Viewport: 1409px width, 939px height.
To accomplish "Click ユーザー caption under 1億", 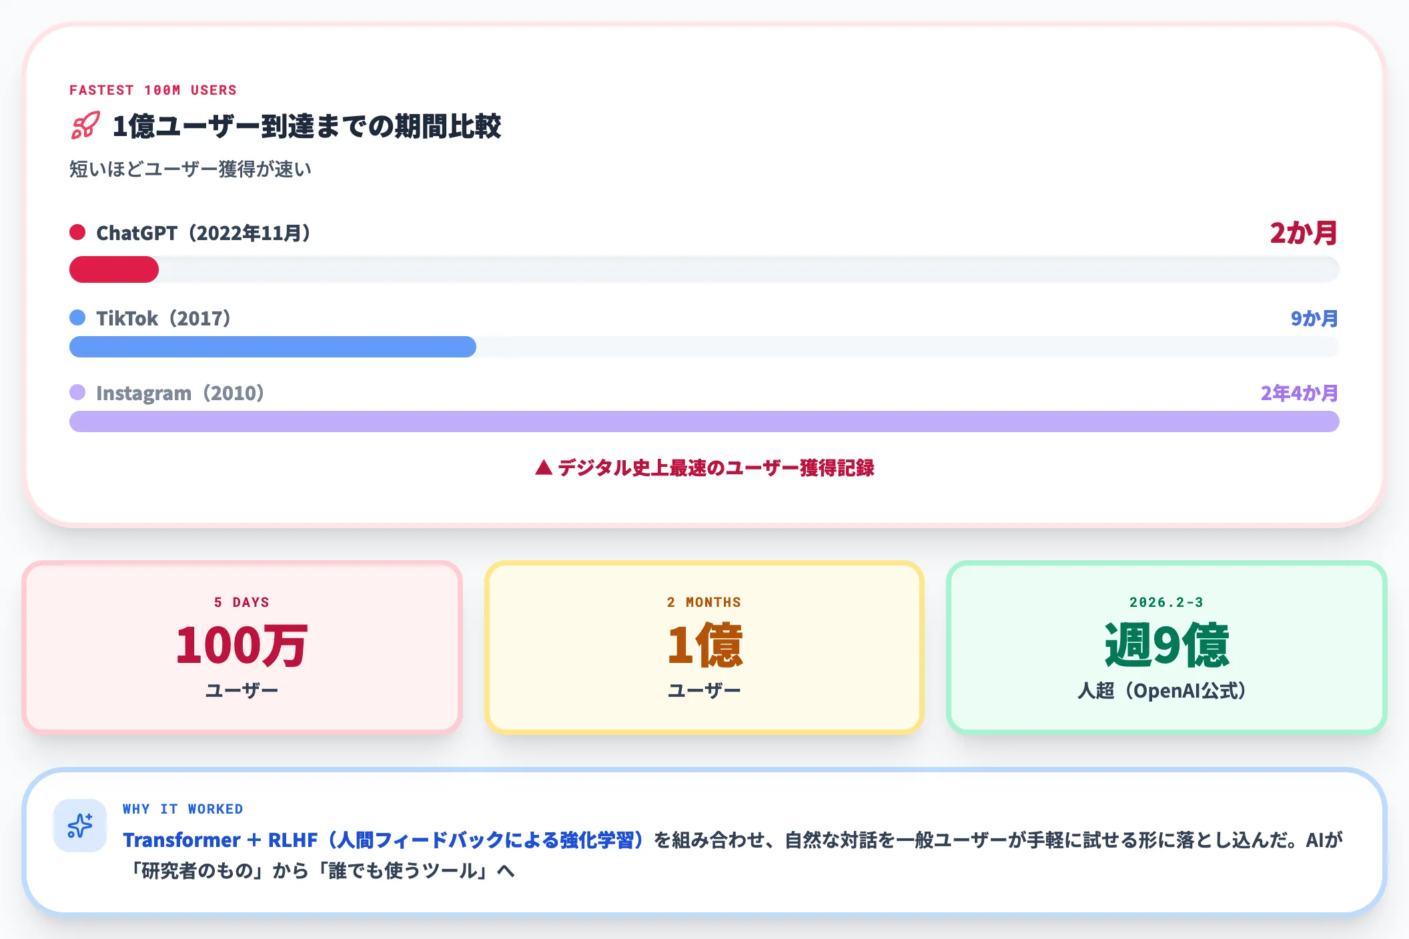I will 704,690.
